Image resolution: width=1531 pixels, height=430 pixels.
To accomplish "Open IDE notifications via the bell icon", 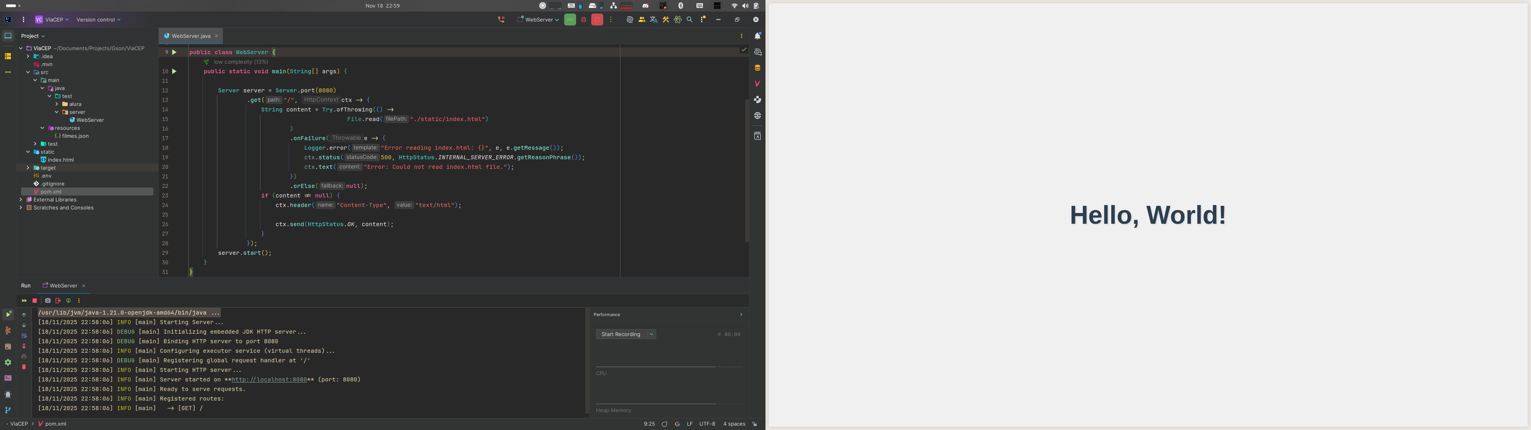I will pos(758,36).
